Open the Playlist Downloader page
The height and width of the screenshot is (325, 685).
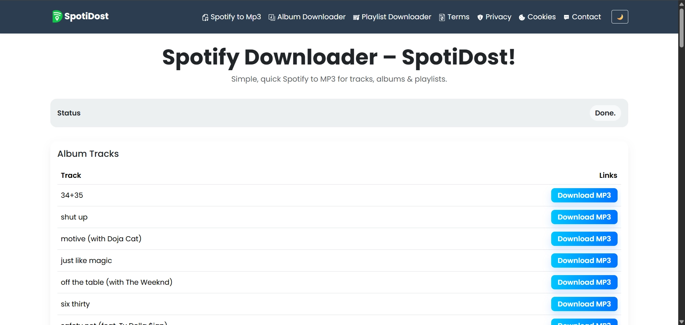(x=396, y=17)
